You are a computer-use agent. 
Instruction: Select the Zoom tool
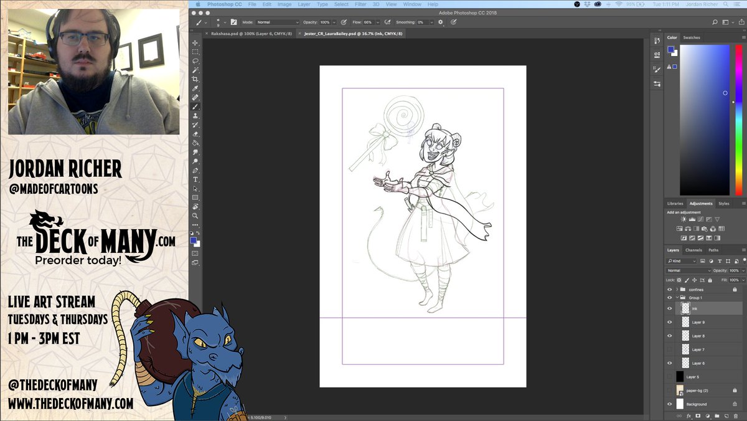(195, 215)
